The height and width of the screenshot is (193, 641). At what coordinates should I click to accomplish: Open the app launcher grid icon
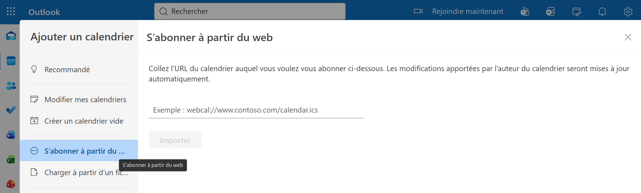[x=11, y=11]
